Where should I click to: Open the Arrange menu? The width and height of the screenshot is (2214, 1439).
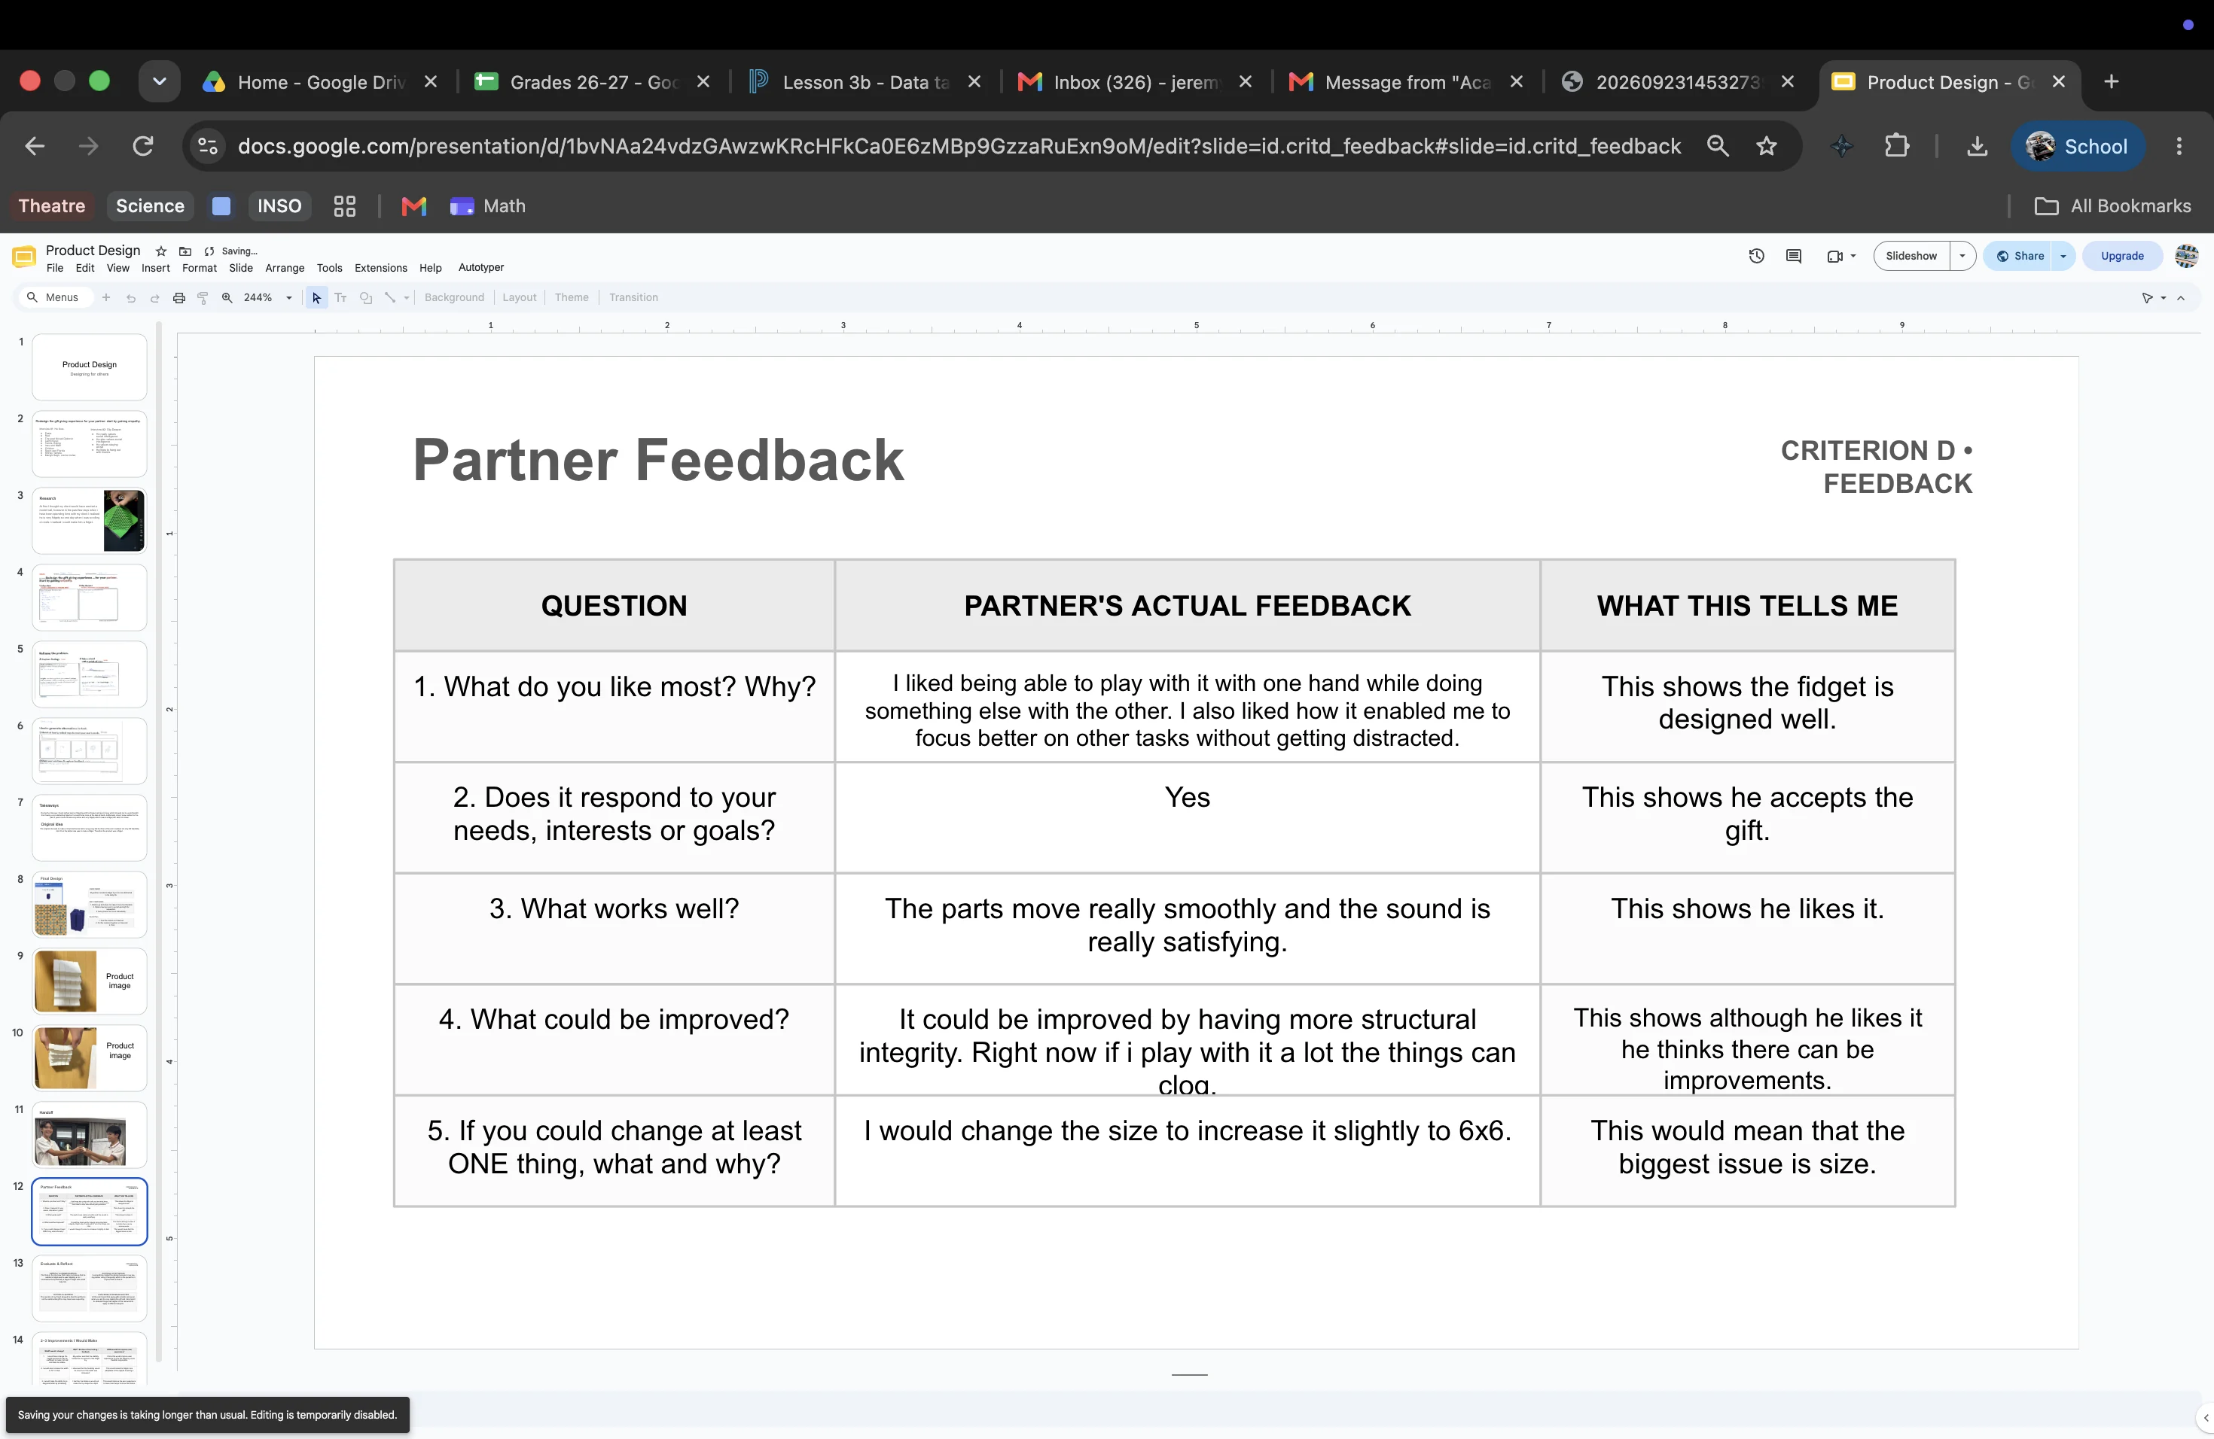285,268
